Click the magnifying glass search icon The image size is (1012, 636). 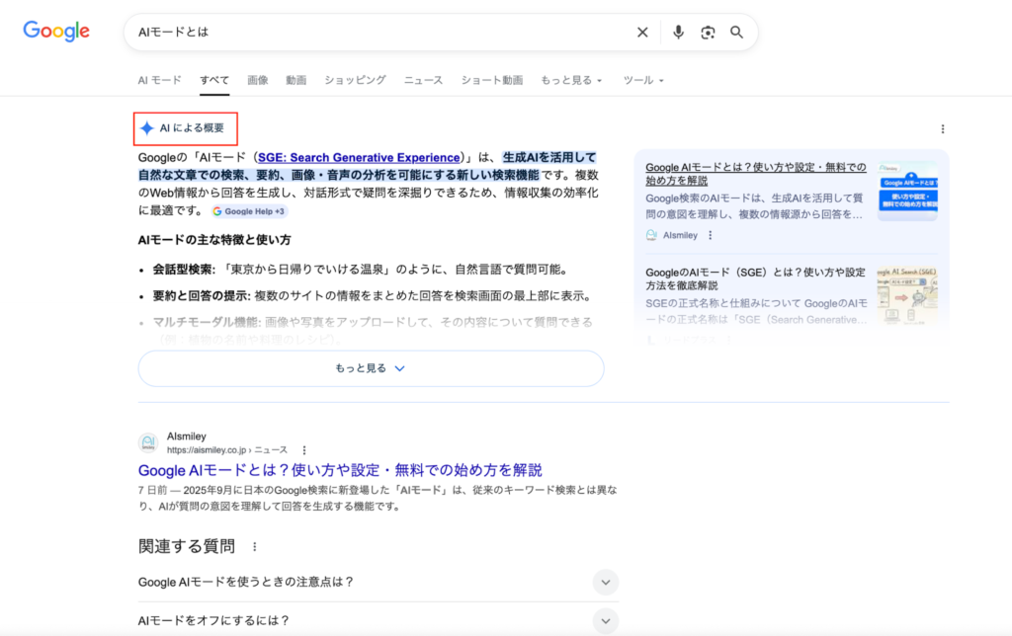tap(736, 33)
